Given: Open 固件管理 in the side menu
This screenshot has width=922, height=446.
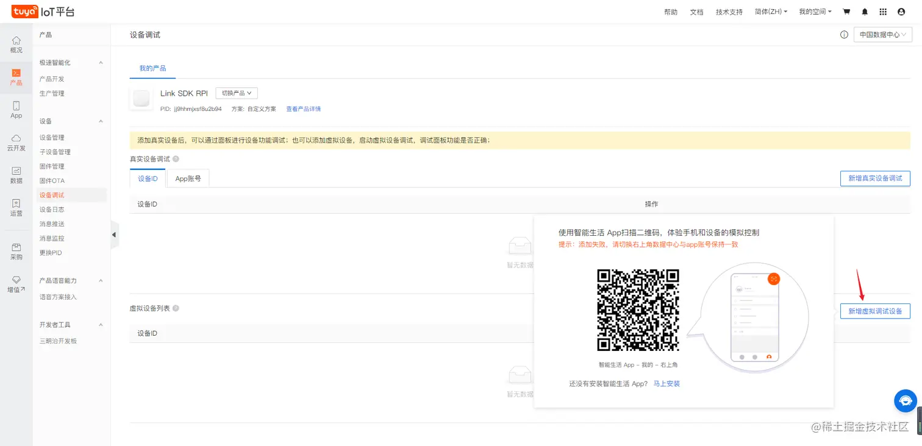Looking at the screenshot, I should coord(52,166).
